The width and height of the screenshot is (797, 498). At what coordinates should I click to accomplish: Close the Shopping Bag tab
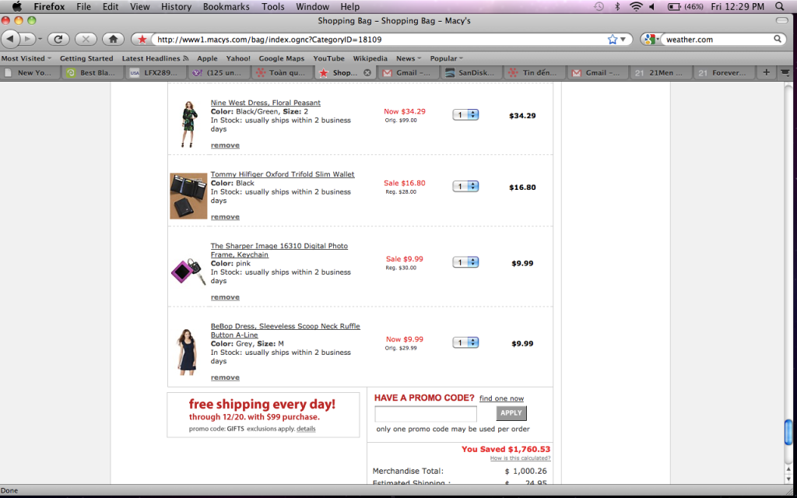click(367, 72)
